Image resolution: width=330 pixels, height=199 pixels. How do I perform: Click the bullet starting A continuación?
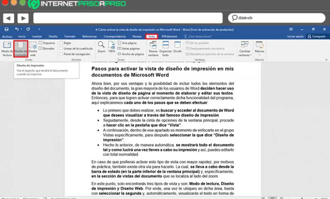[168, 135]
